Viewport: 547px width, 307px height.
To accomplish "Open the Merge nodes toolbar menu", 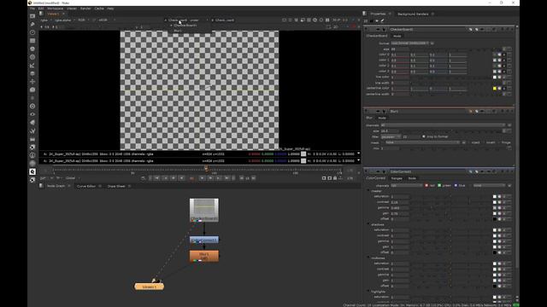I will 32,73.
